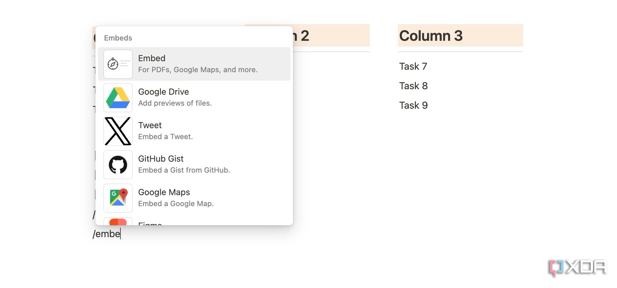The height and width of the screenshot is (288, 617).
Task: Click the Google Maps pin icon
Action: 118,198
